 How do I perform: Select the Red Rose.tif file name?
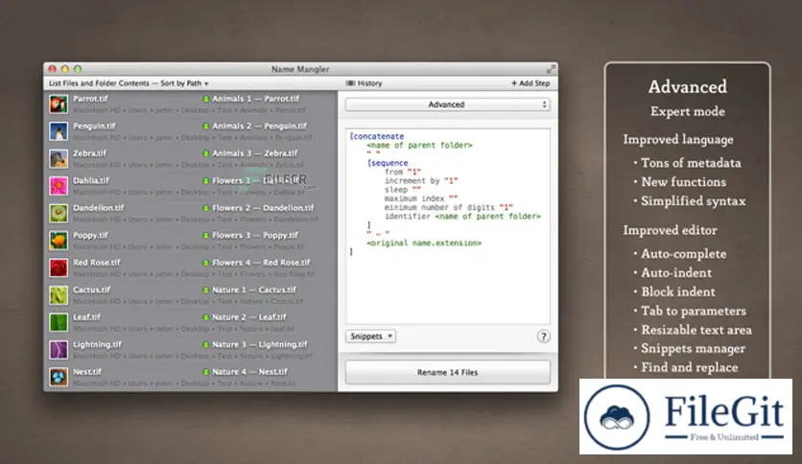click(x=96, y=263)
